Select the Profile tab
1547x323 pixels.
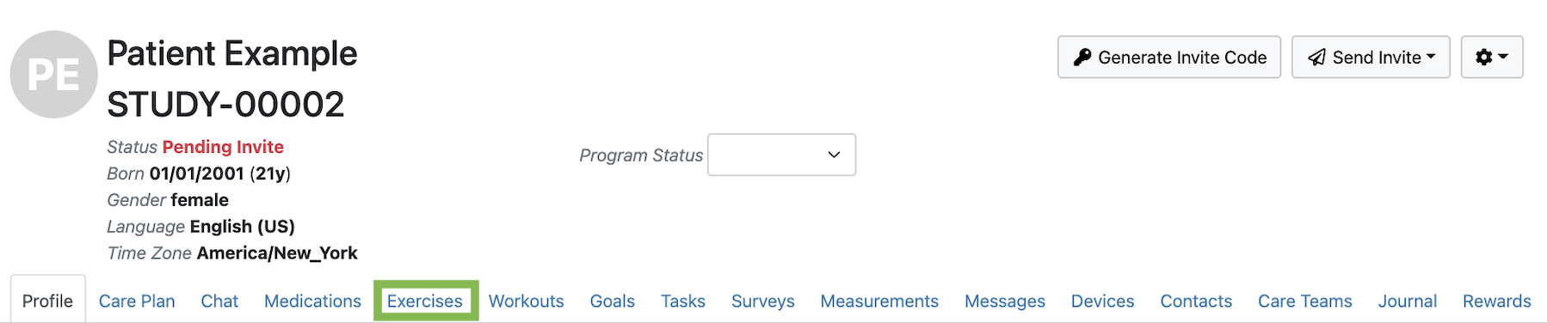(x=48, y=302)
